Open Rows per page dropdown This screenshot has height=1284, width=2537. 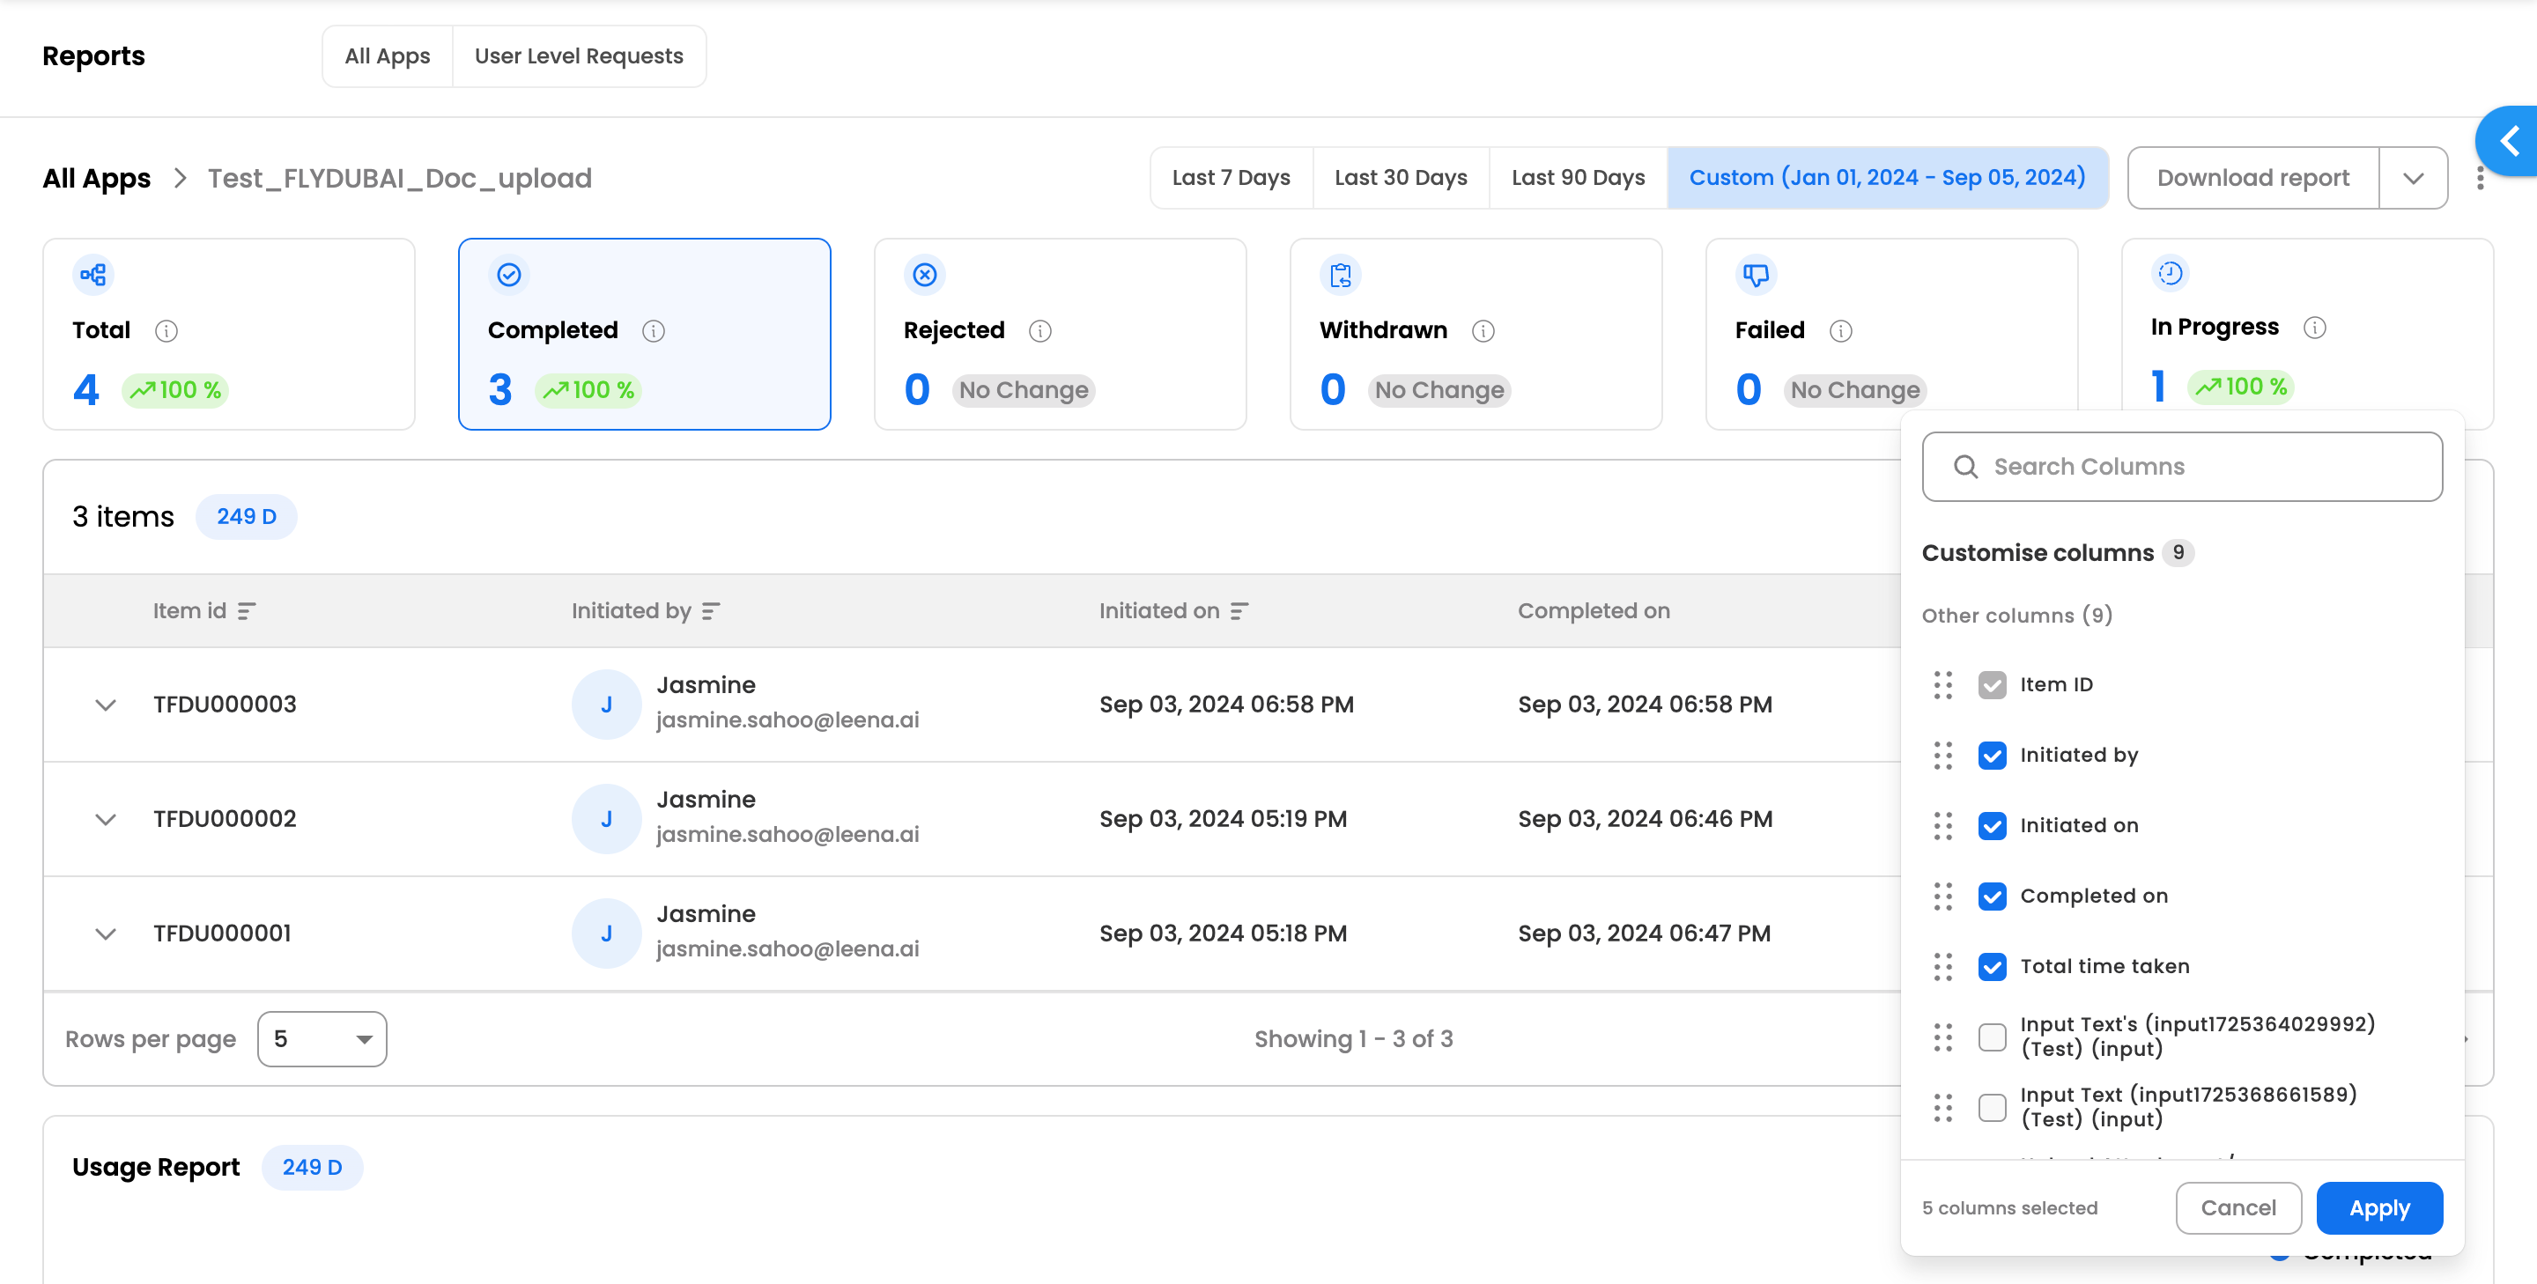click(x=321, y=1039)
